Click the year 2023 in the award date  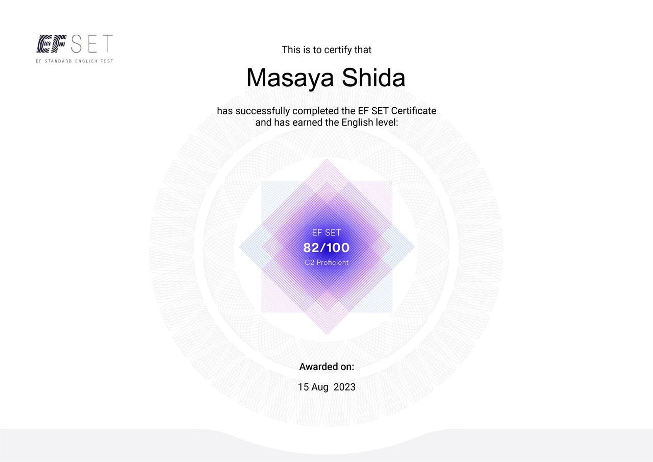coord(344,387)
